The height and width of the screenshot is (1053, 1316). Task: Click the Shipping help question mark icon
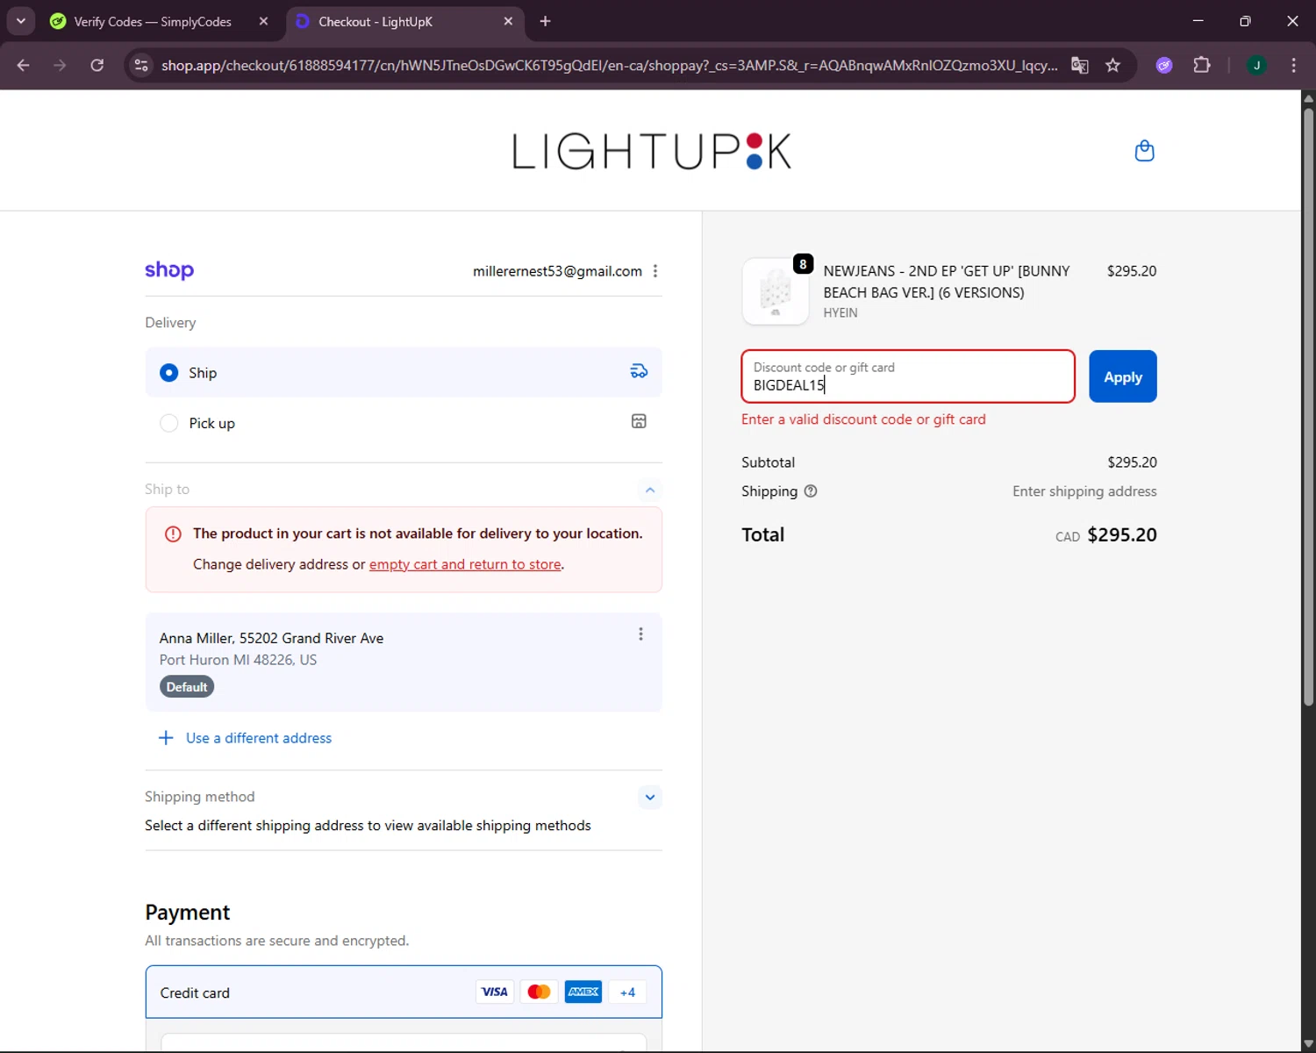(x=811, y=491)
